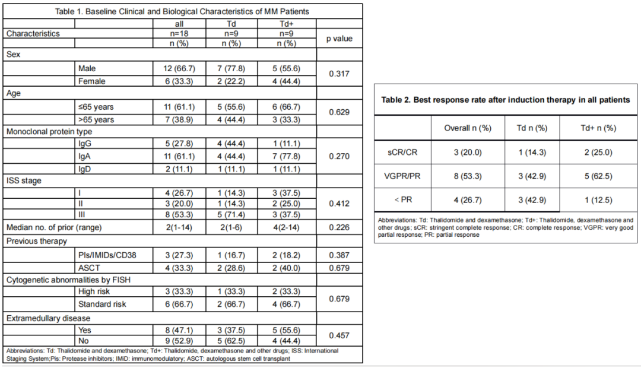Select the p value '0.226'
The width and height of the screenshot is (641, 368).
[x=339, y=227]
